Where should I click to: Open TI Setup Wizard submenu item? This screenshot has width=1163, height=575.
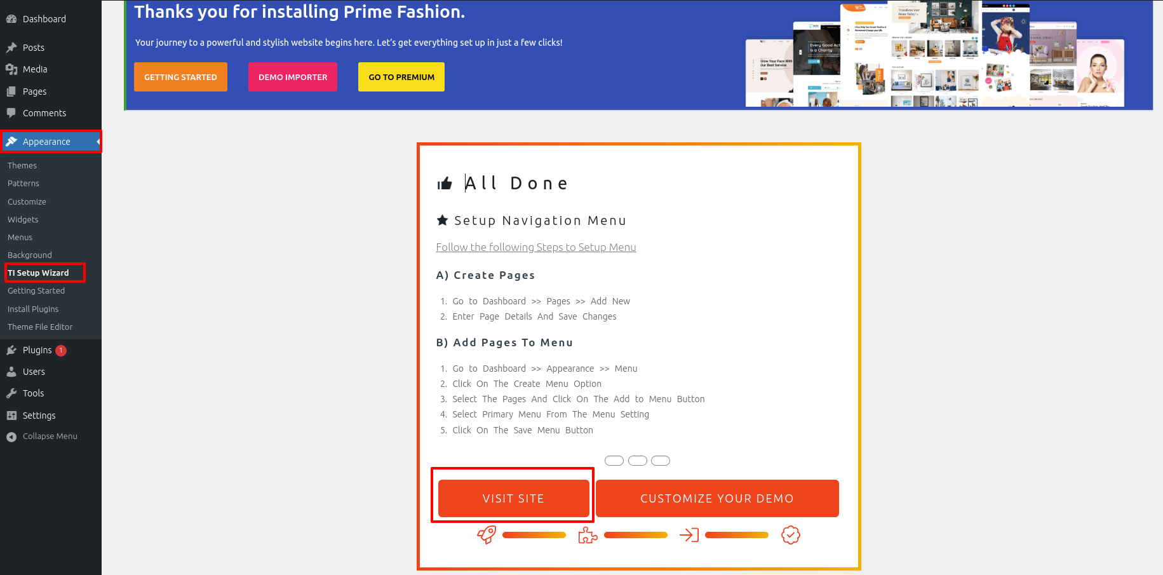click(x=38, y=273)
